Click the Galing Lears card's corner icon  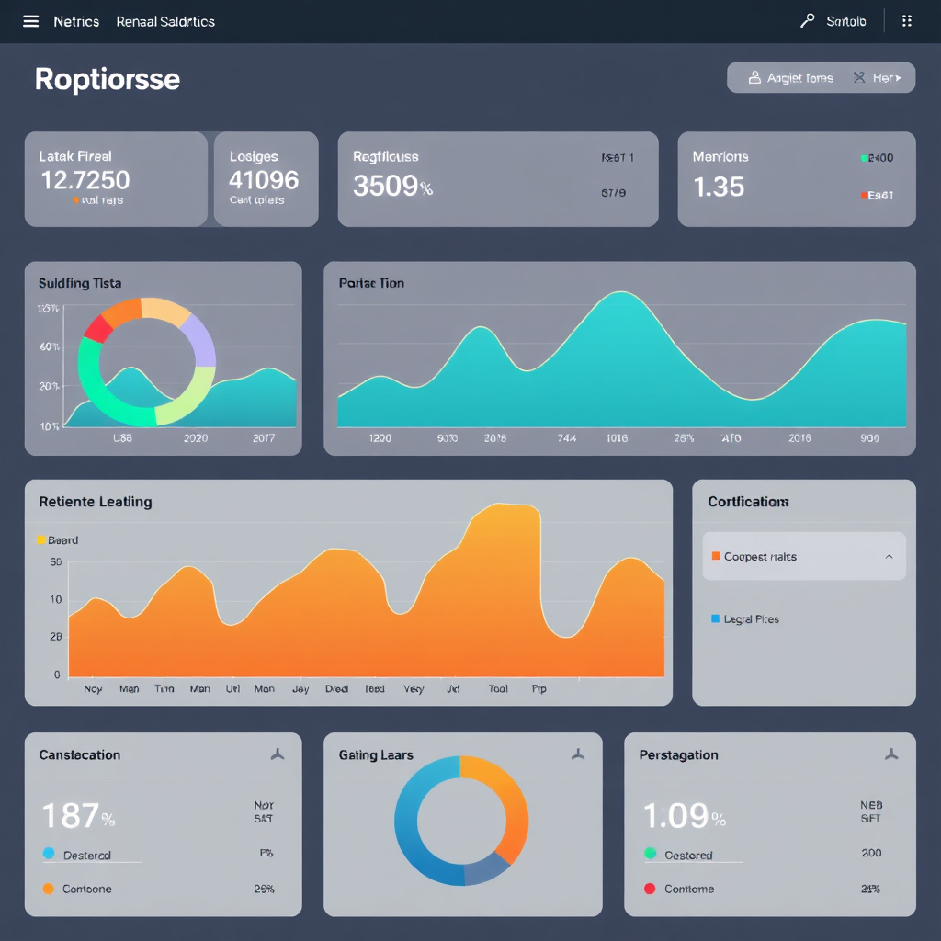coord(577,754)
